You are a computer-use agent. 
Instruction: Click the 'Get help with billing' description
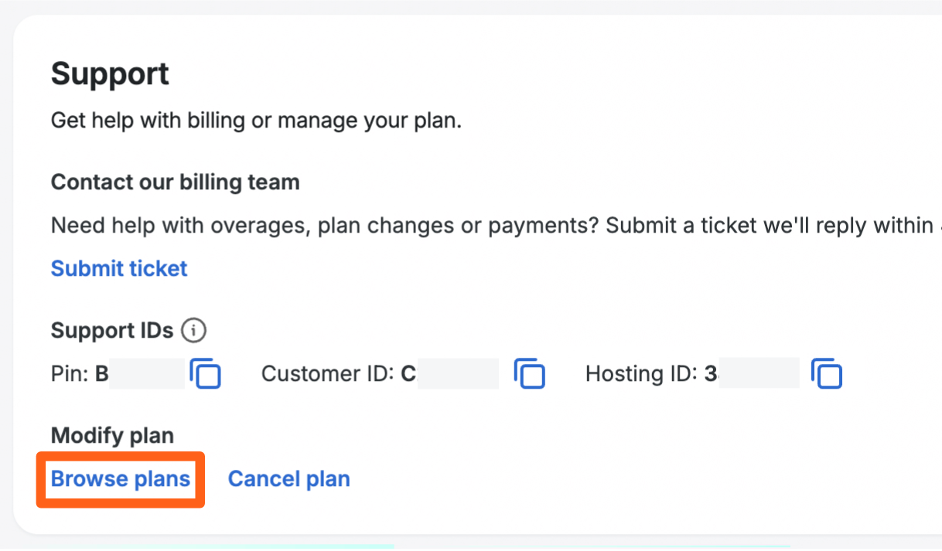255,121
